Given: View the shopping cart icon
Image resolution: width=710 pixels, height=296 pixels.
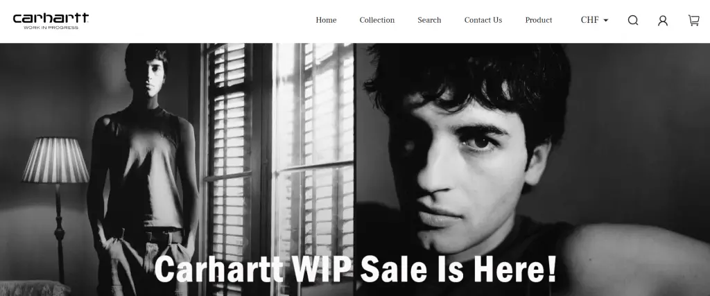Looking at the screenshot, I should coord(693,20).
